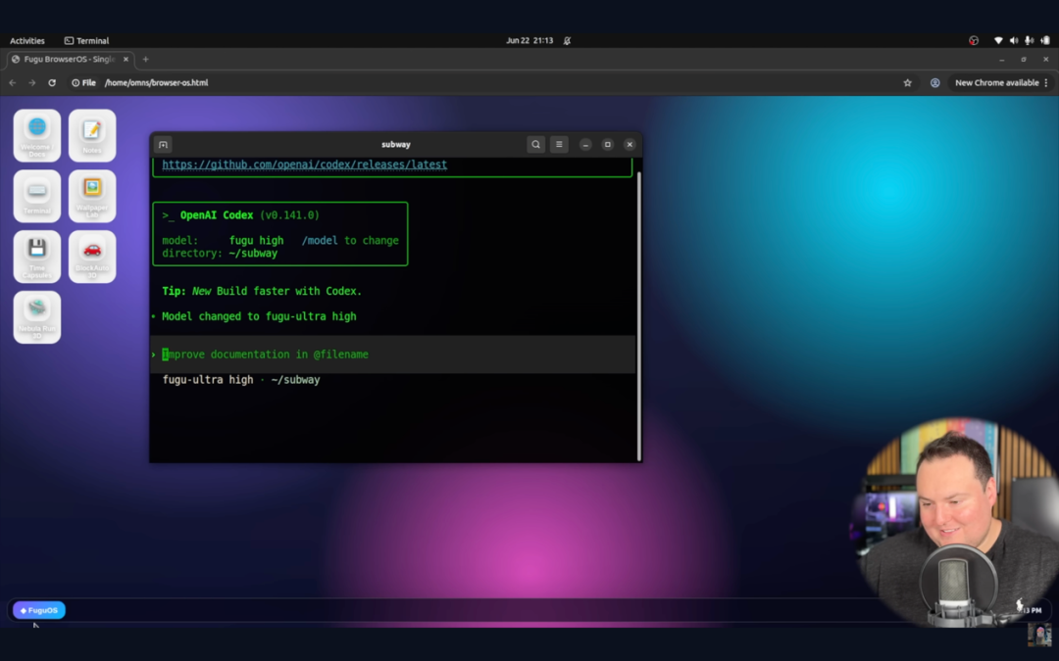Open the Chrome three-dot menu
The width and height of the screenshot is (1059, 661).
point(1046,83)
